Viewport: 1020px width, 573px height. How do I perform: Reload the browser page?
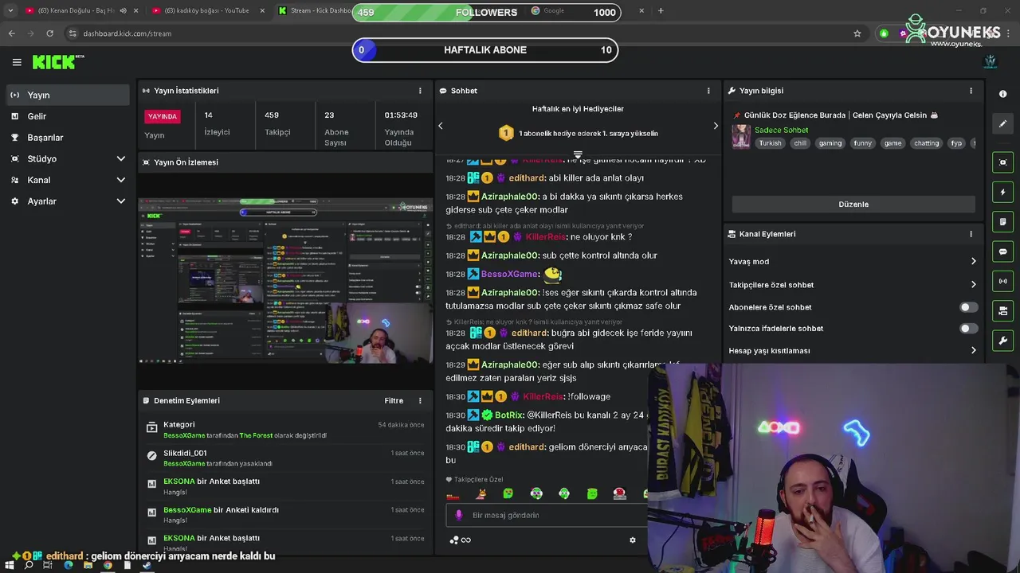(x=49, y=33)
